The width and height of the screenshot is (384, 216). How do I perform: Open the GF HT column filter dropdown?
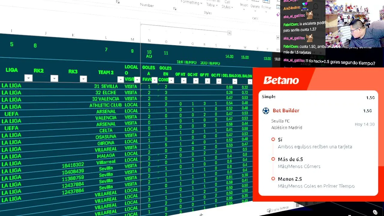point(184,80)
